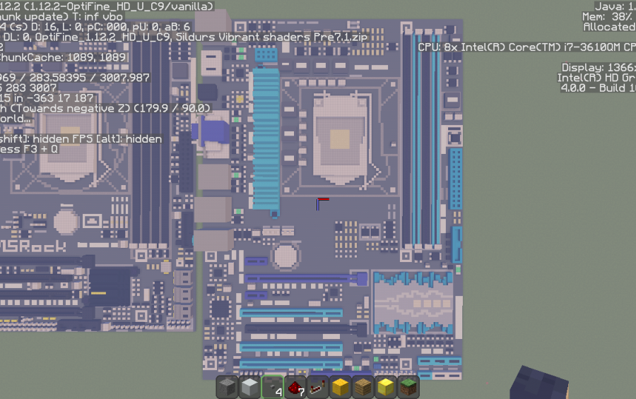Select the oak wood planks hotbar slot
The image size is (636, 399).
coord(363,387)
